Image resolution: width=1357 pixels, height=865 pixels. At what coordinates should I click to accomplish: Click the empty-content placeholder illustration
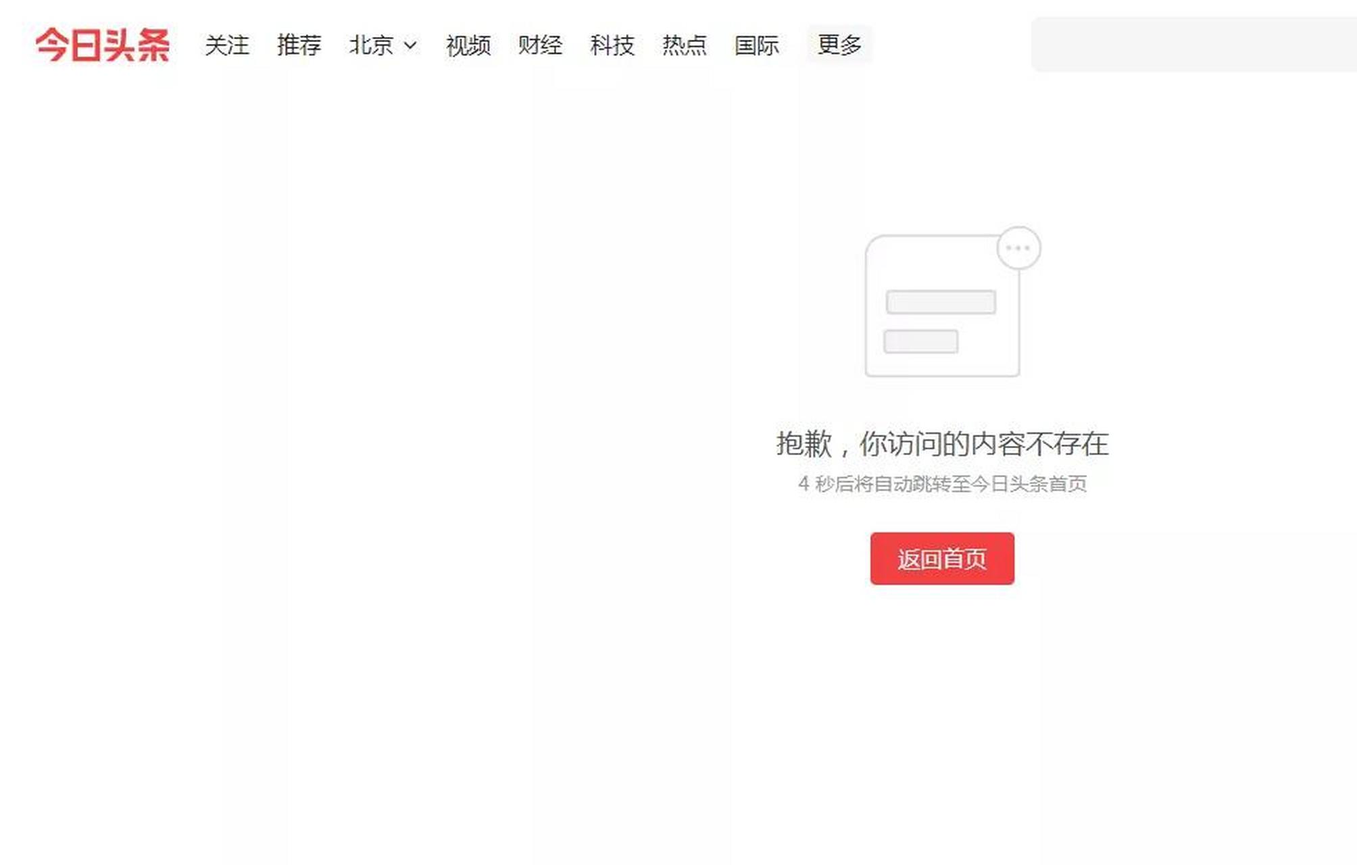coord(952,301)
